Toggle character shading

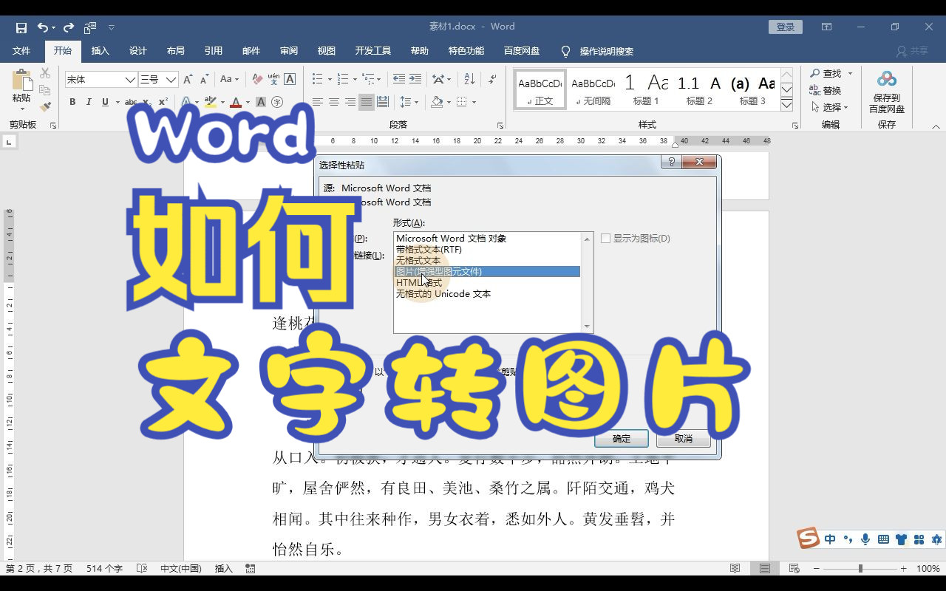pos(261,102)
